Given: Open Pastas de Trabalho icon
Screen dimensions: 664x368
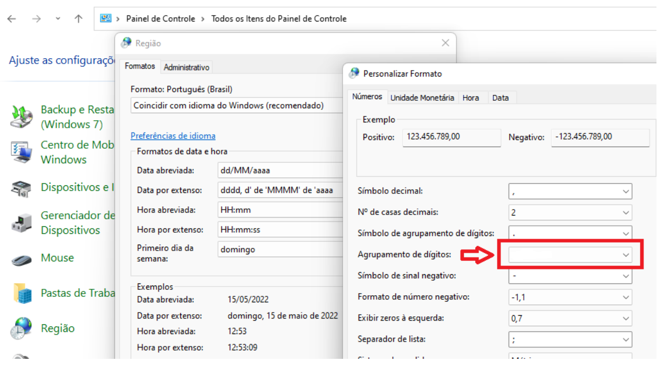Looking at the screenshot, I should click(x=22, y=293).
